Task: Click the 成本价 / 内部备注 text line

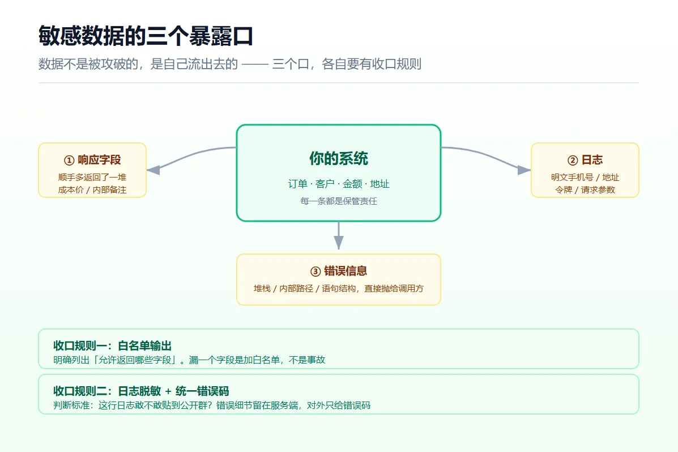Action: coord(92,189)
